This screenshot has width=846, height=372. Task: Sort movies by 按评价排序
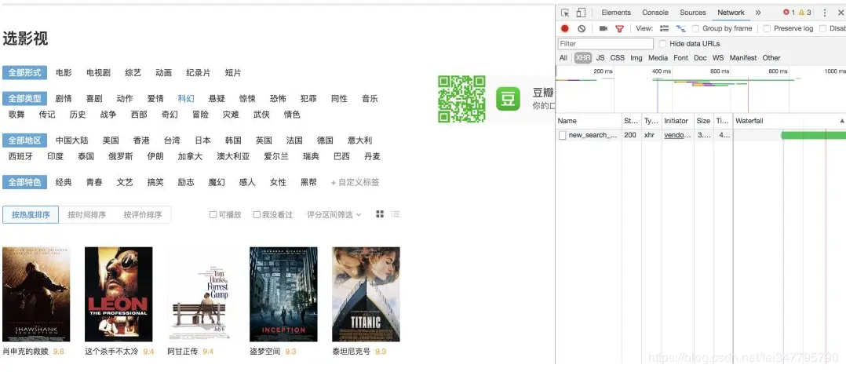pyautogui.click(x=143, y=215)
